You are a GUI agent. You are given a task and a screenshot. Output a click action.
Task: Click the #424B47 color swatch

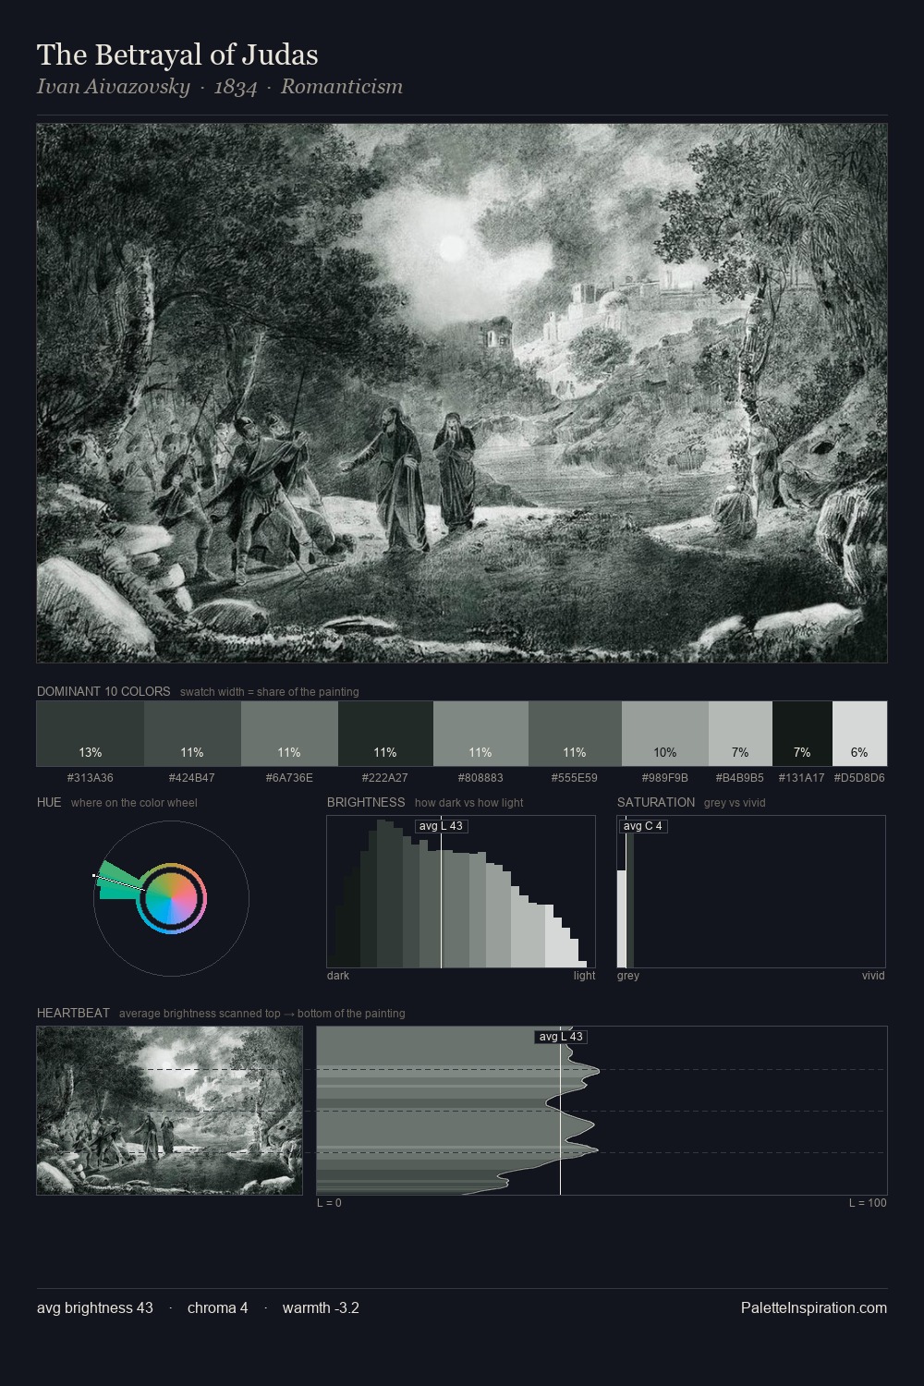[x=192, y=734]
